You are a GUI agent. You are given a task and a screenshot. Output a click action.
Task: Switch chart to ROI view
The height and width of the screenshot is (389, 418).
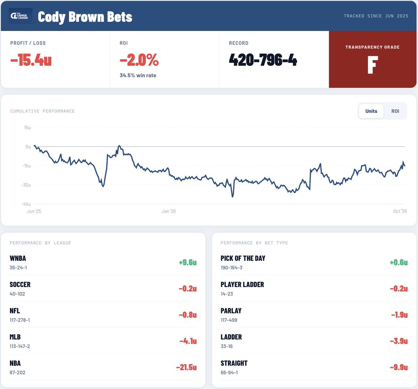[x=395, y=111]
